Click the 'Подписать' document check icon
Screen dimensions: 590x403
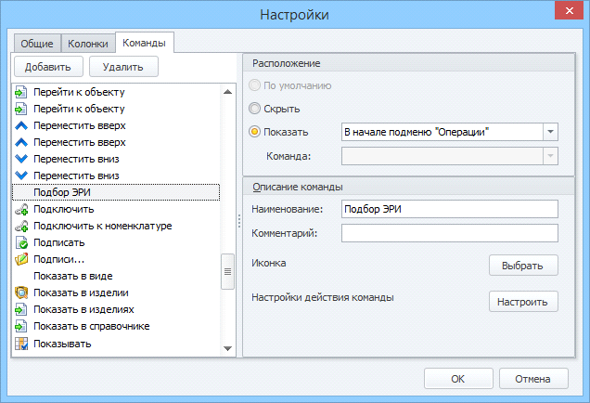pos(21,242)
